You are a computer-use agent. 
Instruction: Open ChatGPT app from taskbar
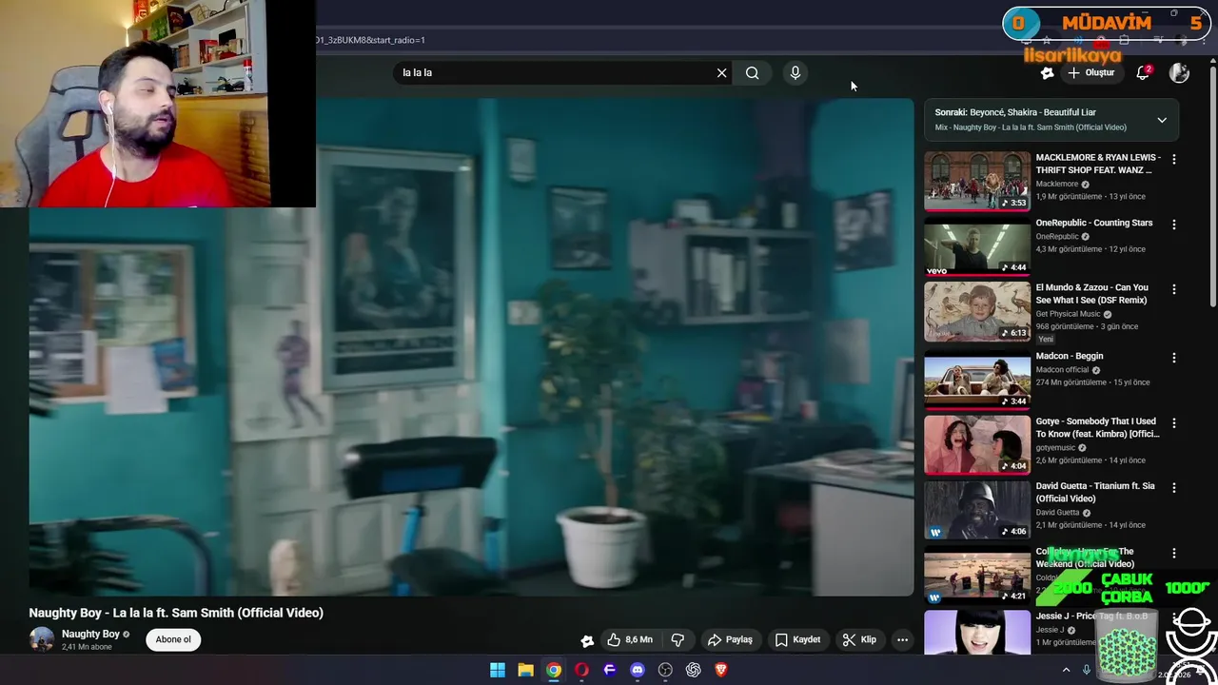(694, 670)
